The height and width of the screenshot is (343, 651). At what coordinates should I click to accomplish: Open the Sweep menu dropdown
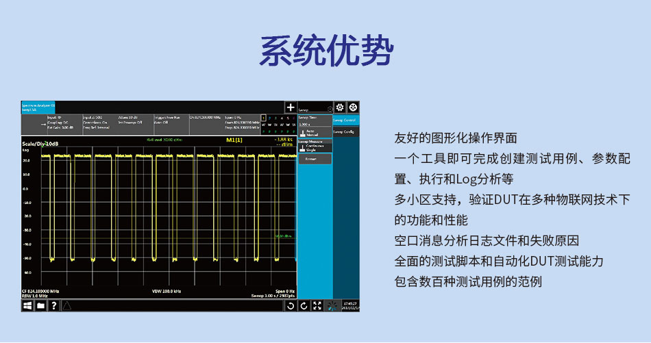click(x=315, y=109)
